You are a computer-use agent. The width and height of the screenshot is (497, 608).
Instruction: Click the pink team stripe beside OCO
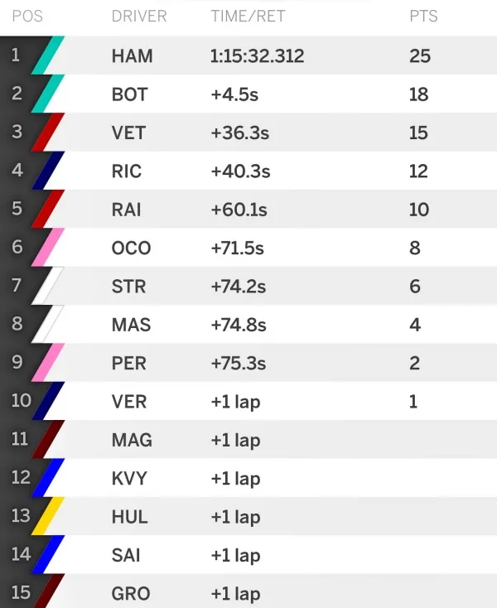click(48, 247)
